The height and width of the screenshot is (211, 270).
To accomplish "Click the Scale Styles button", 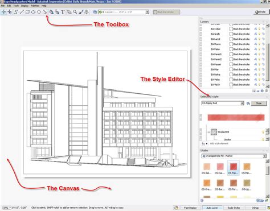I will pyautogui.click(x=234, y=208).
